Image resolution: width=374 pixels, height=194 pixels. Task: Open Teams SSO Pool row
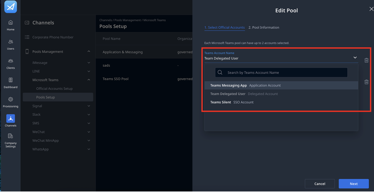144,79
